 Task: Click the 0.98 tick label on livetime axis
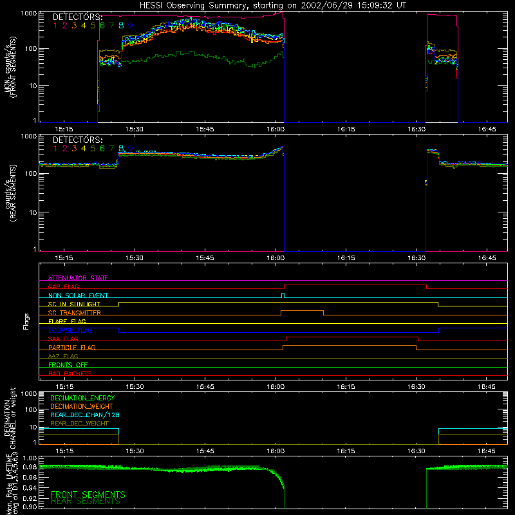[30, 467]
